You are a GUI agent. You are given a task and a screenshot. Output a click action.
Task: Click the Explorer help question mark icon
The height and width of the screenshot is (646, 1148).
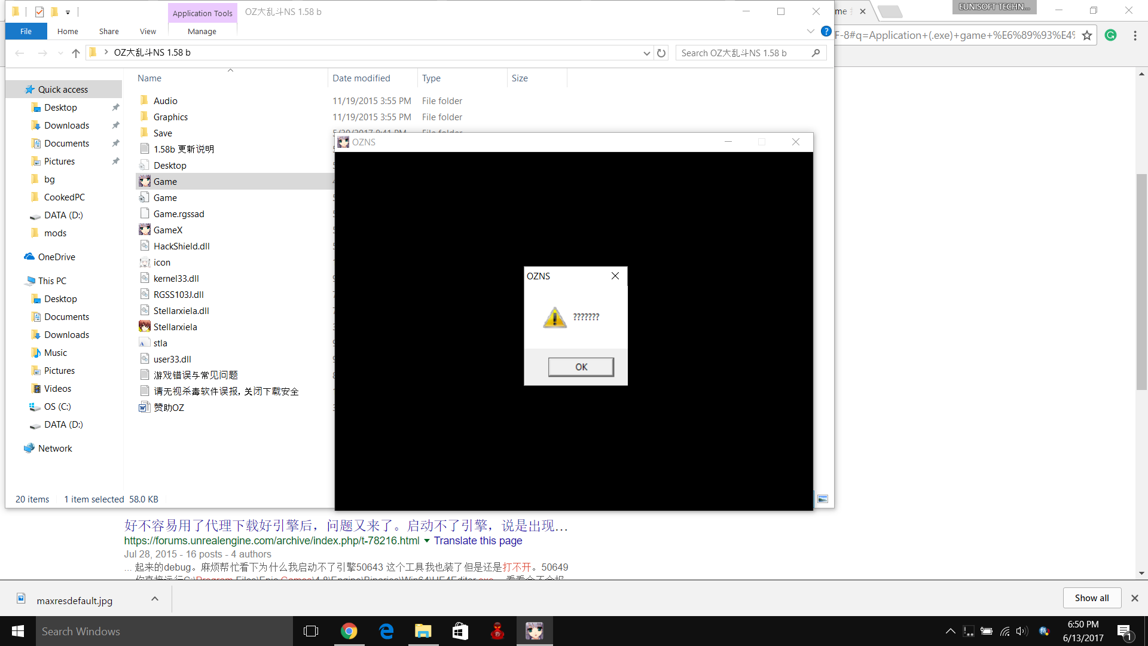coord(826,31)
